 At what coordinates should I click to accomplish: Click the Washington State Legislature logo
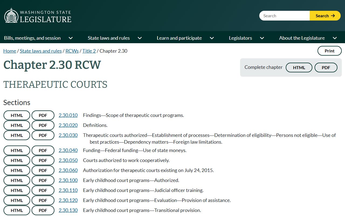[x=38, y=15]
